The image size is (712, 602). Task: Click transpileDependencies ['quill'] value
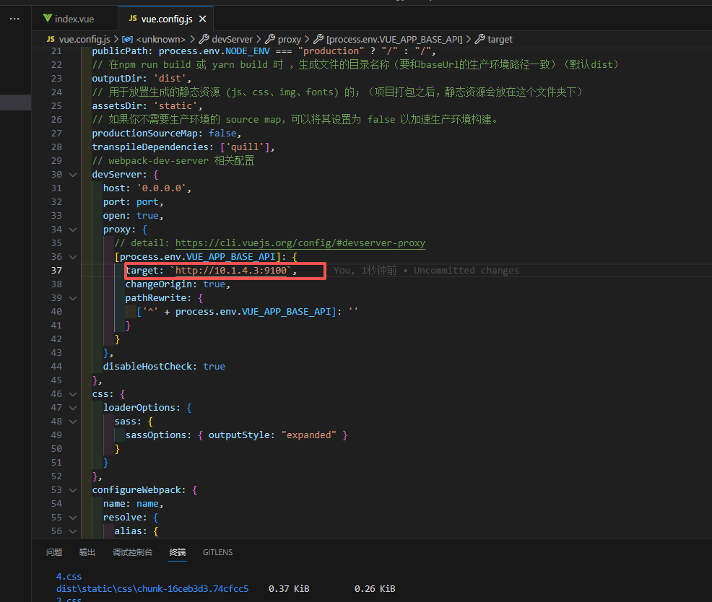[x=245, y=147]
